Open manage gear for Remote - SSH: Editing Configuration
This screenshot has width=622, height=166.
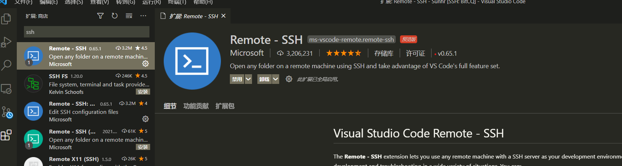point(145,119)
